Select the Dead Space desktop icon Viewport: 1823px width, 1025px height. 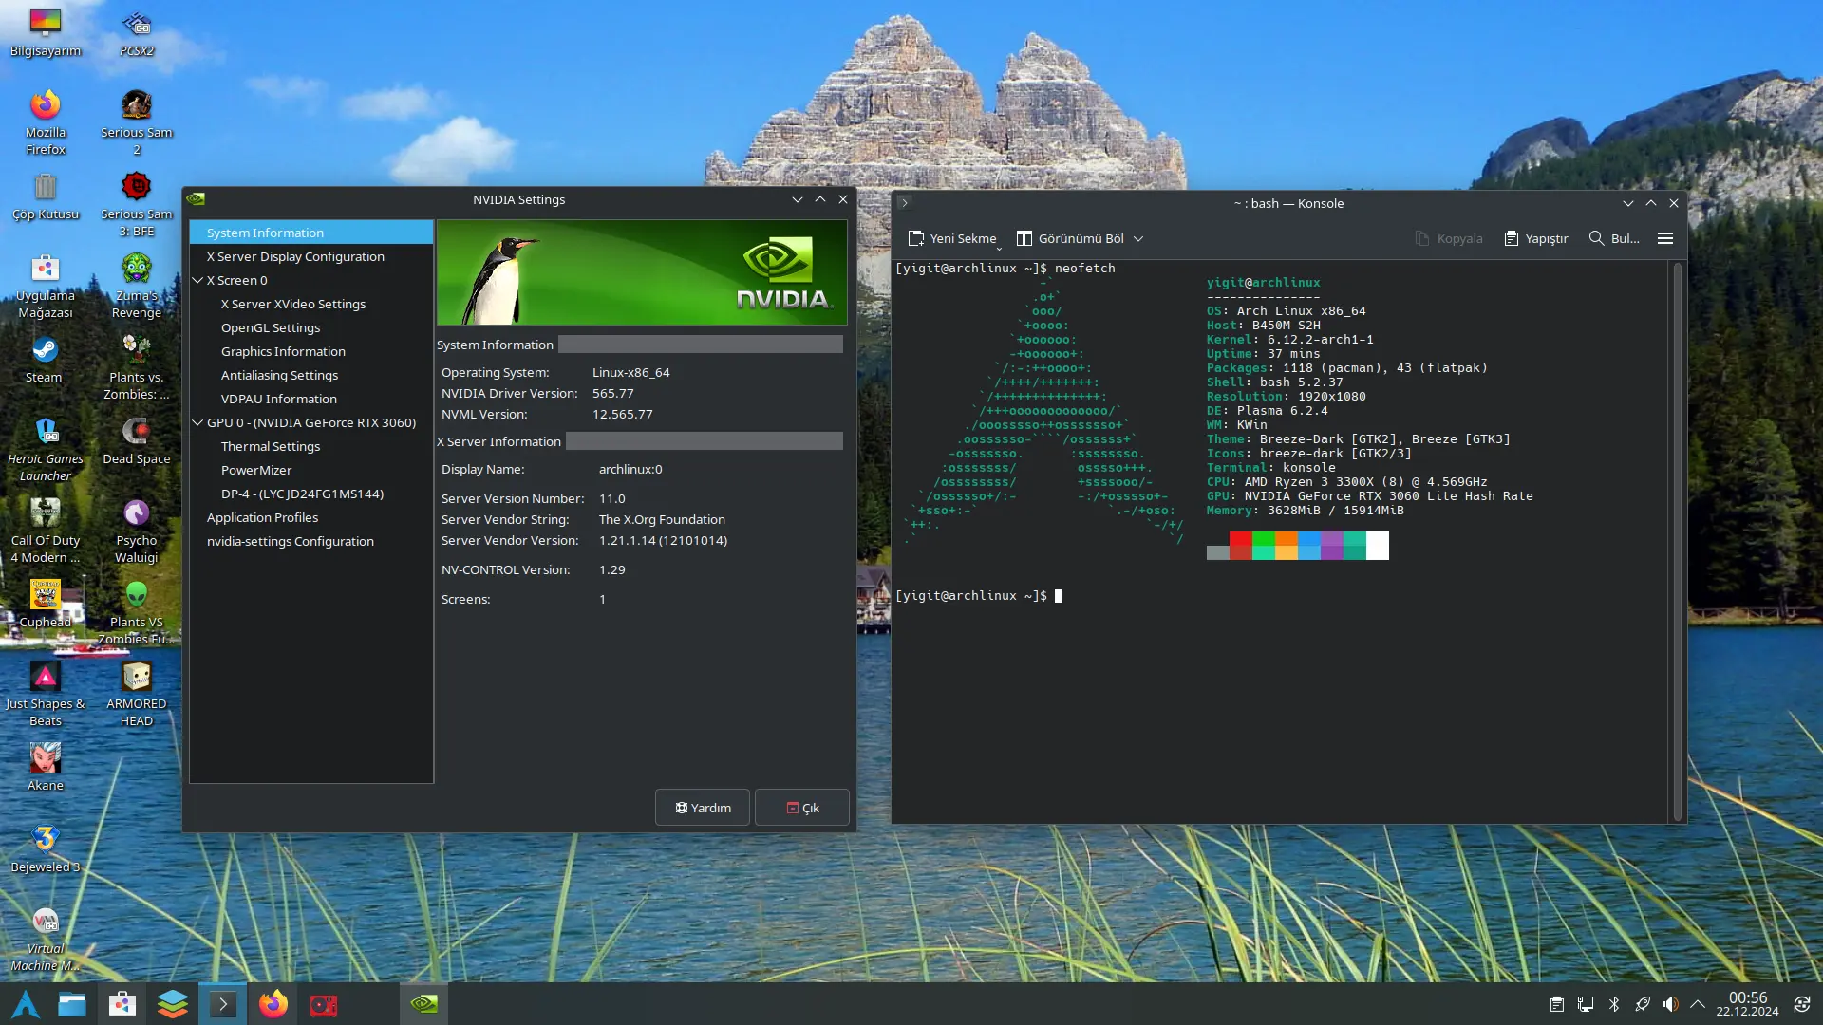[x=137, y=441]
